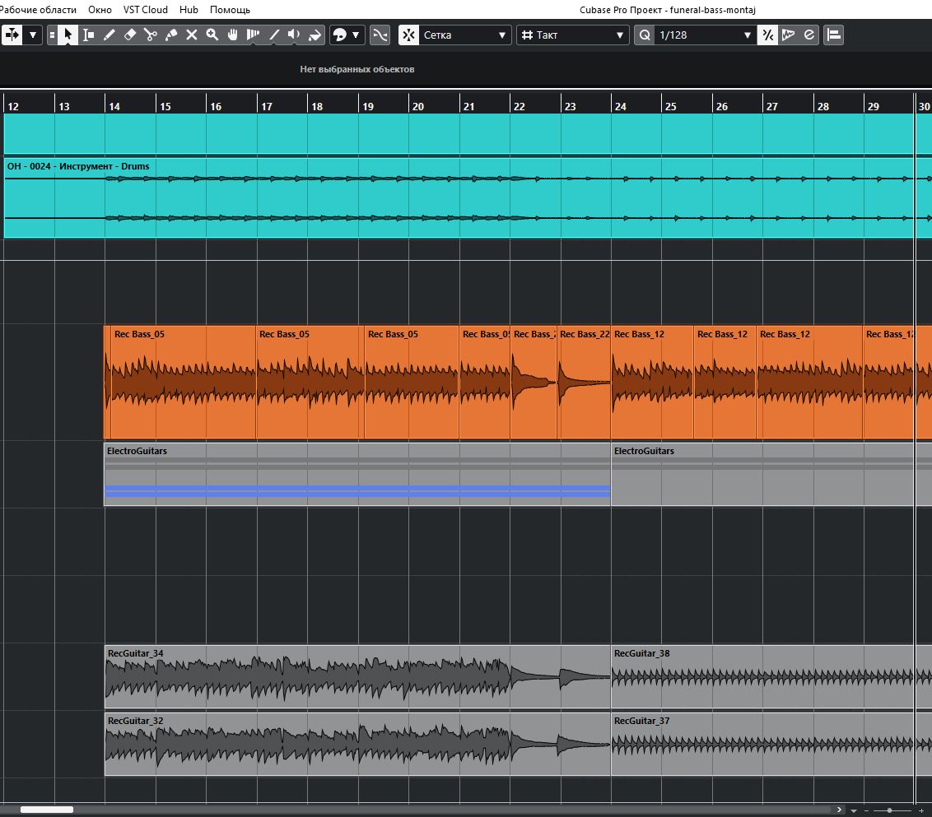Select the Line tool
The width and height of the screenshot is (932, 817).
[x=274, y=35]
